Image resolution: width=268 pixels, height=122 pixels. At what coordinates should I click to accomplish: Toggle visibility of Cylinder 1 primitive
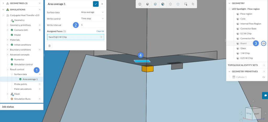point(264,77)
